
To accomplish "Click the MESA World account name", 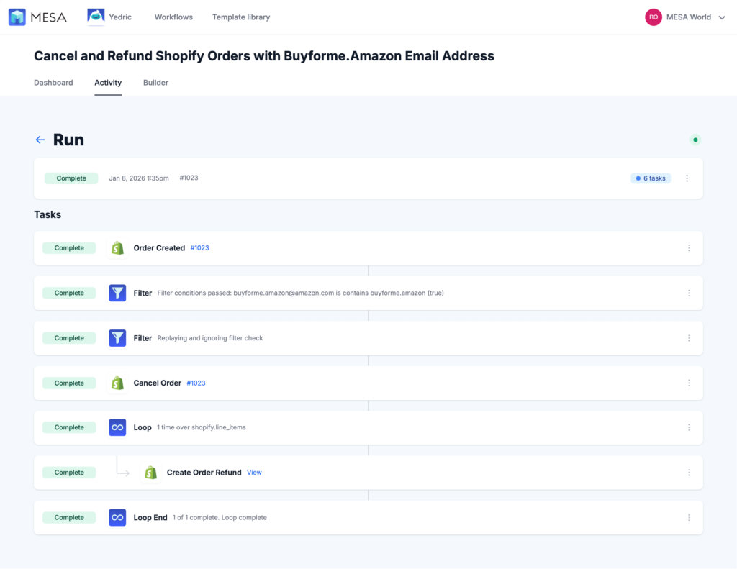I will (x=689, y=17).
